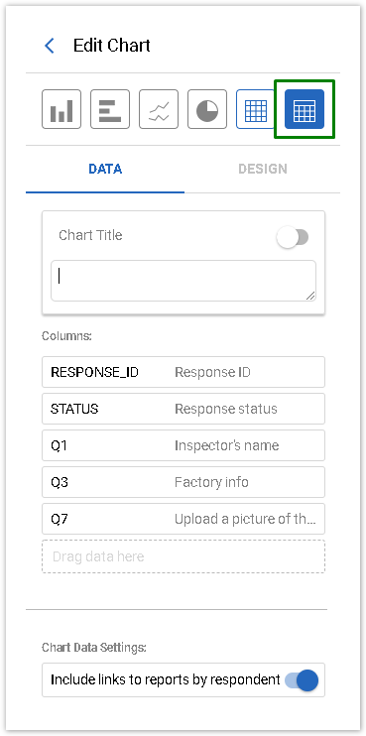Click inside the Chart Title text box
This screenshot has height=736, width=366.
pos(183,281)
